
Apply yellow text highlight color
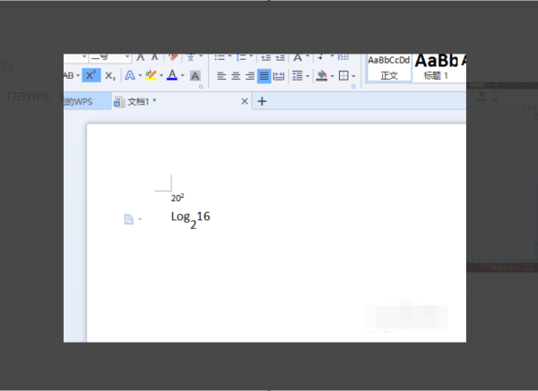tap(151, 76)
